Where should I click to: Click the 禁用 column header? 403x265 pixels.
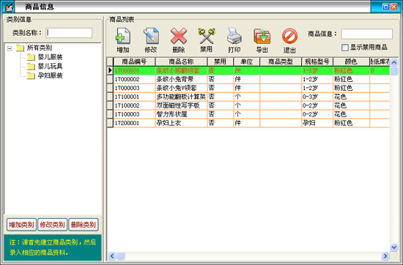[221, 61]
